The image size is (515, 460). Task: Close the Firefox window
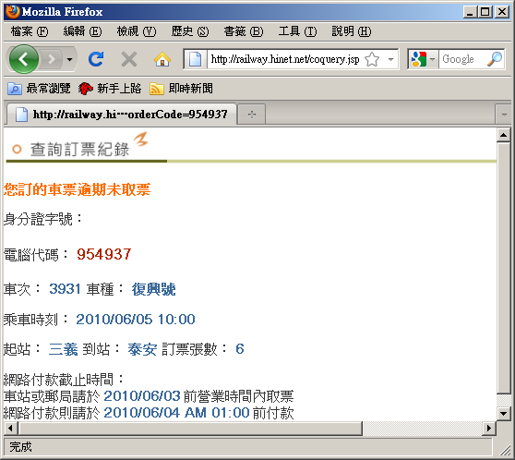(x=502, y=12)
